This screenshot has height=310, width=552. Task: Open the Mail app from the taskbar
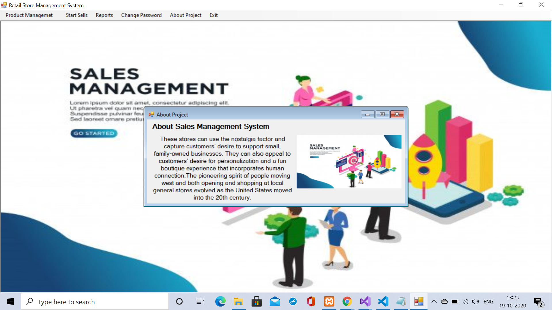[x=275, y=301]
